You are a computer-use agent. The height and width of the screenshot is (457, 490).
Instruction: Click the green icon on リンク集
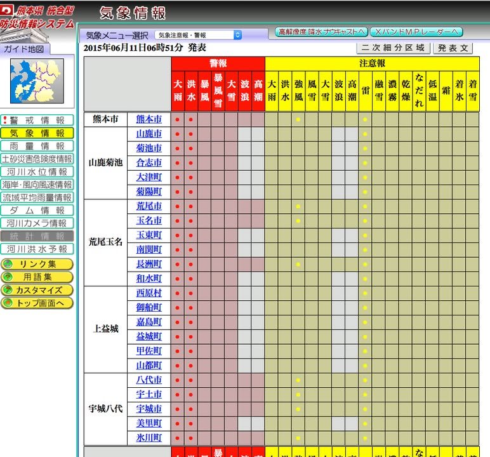pyautogui.click(x=8, y=264)
